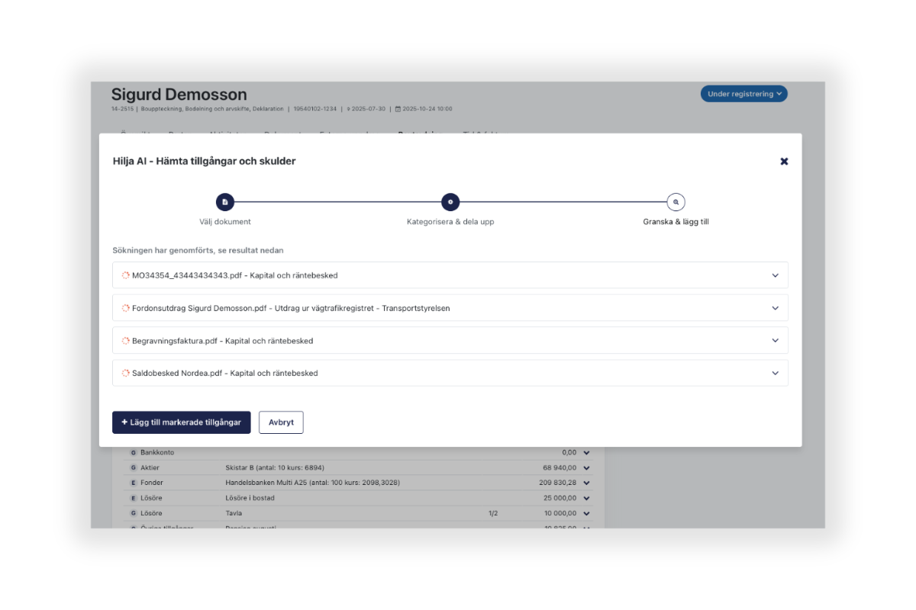Screen dimensions: 916x610
Task: Click spinner icon beside Saldobesked Nordea.pdf
Action: (126, 374)
